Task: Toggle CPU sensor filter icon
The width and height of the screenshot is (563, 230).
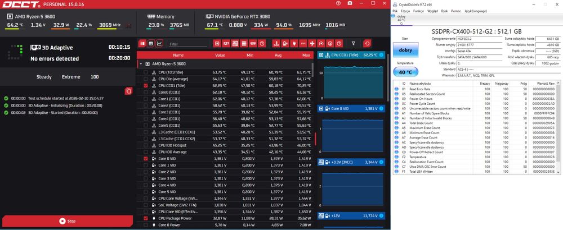Action: pyautogui.click(x=217, y=43)
